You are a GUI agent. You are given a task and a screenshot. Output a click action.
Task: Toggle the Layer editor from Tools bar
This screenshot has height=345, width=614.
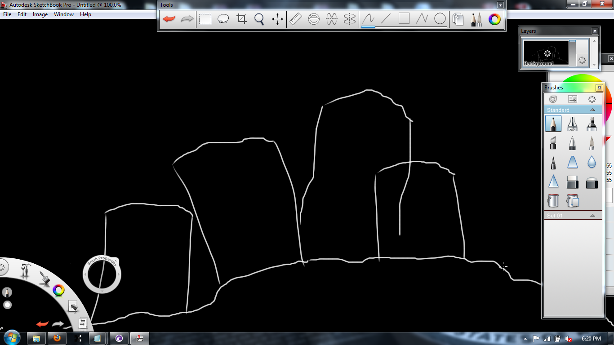coord(458,19)
